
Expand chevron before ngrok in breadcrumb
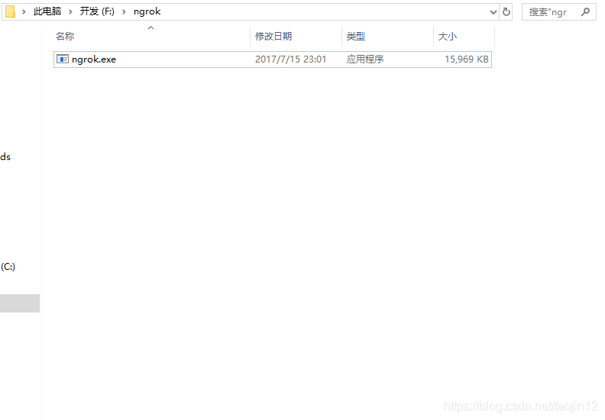[124, 11]
